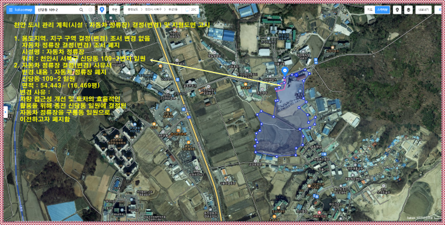The height and width of the screenshot is (225, 445).
Task: Click the magnifier search icon
Action: pyautogui.click(x=81, y=10)
